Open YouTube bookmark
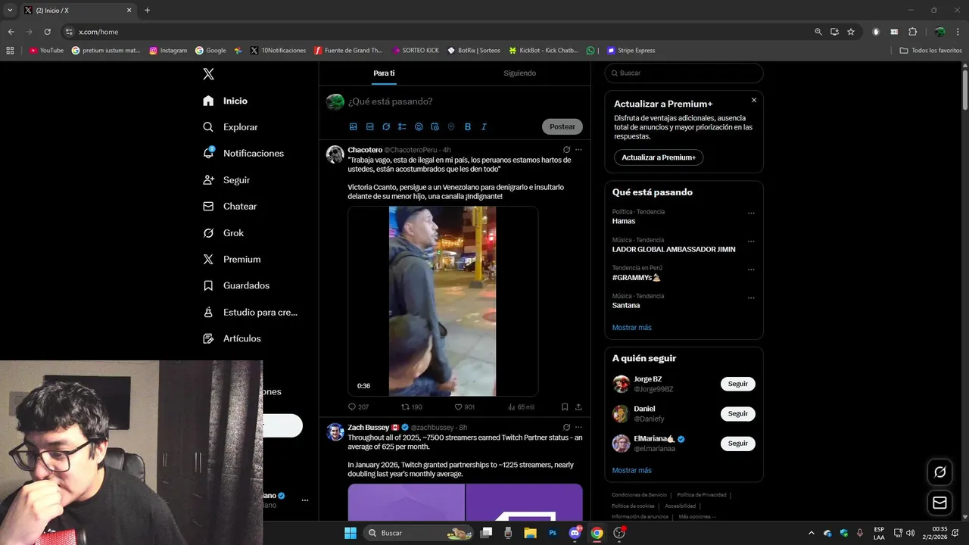Image resolution: width=969 pixels, height=545 pixels. [x=46, y=51]
